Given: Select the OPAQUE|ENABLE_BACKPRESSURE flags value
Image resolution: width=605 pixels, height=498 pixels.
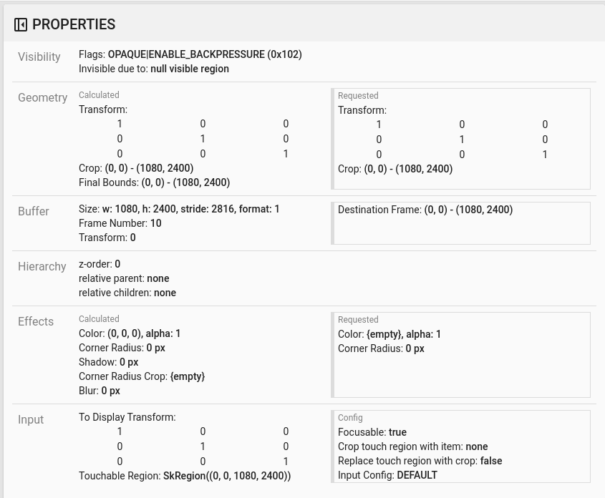Looking at the screenshot, I should [x=204, y=54].
